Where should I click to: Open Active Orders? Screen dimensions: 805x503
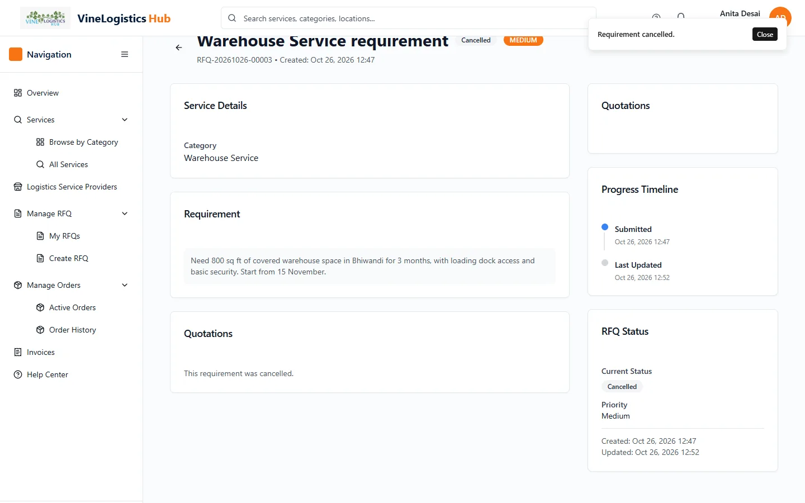click(71, 307)
